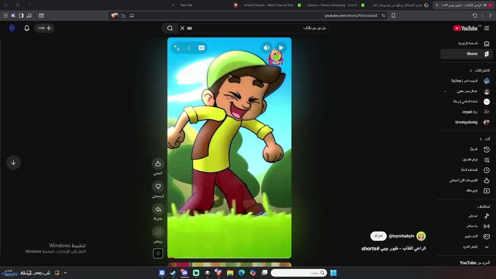Open a new browser tab with plus
This screenshot has width=496, height=279.
pos(173,5)
